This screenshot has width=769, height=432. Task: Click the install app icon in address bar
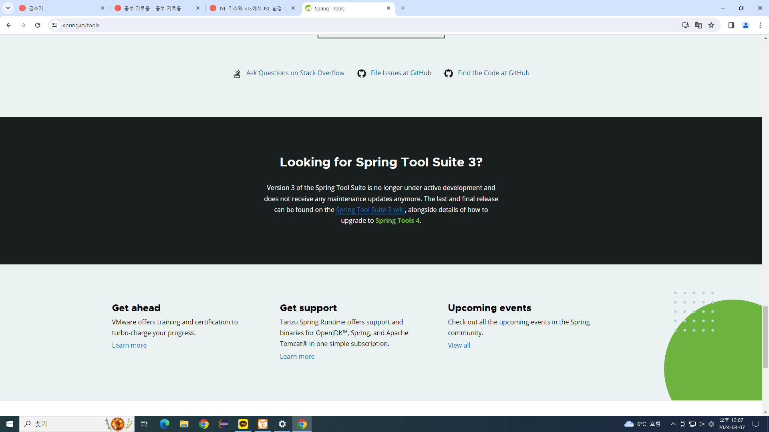pyautogui.click(x=685, y=25)
